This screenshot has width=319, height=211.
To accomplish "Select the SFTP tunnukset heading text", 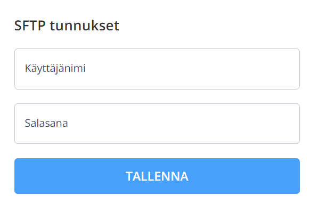I will (67, 26).
